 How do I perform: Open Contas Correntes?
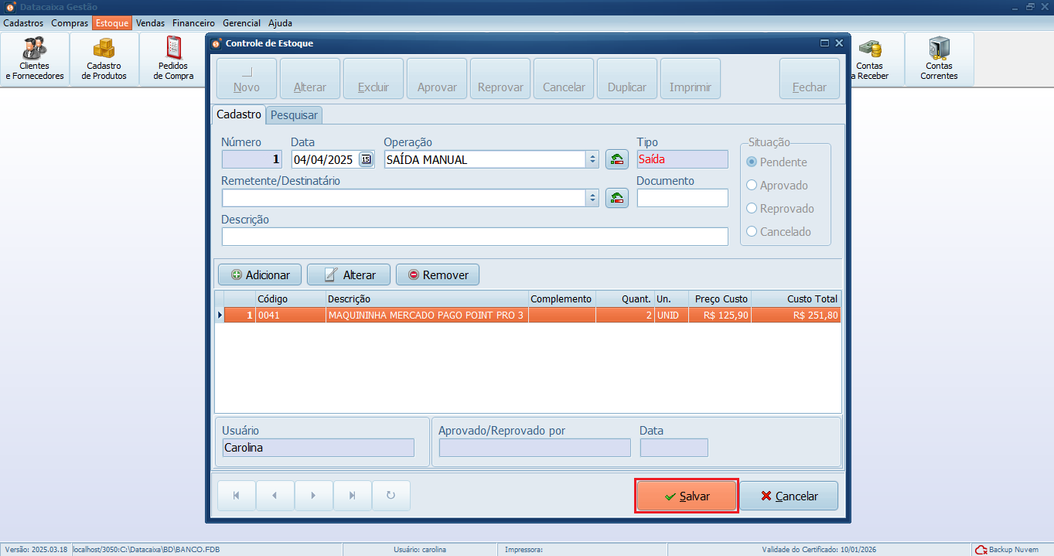click(939, 58)
